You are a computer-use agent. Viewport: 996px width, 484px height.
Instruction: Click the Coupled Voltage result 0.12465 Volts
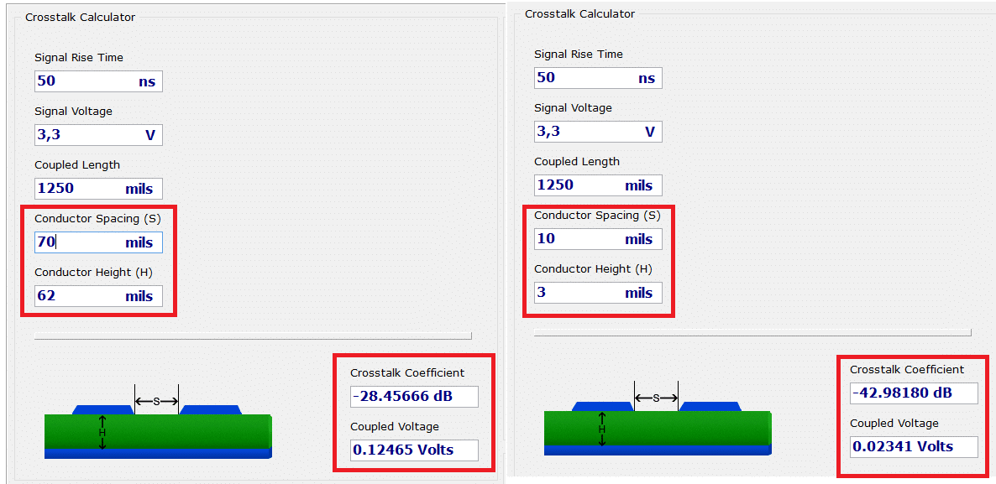tap(413, 450)
